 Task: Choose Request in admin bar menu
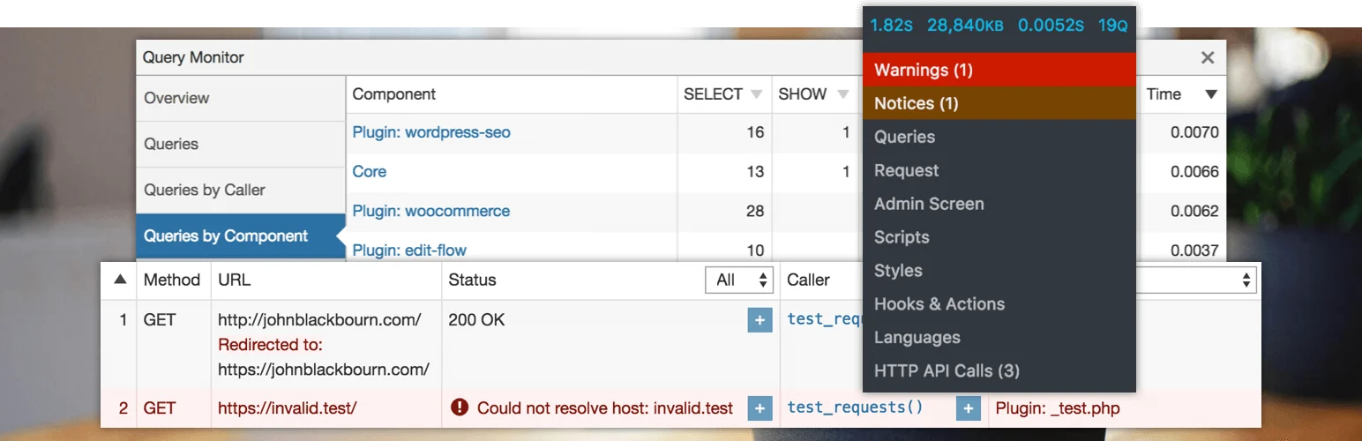(x=999, y=170)
